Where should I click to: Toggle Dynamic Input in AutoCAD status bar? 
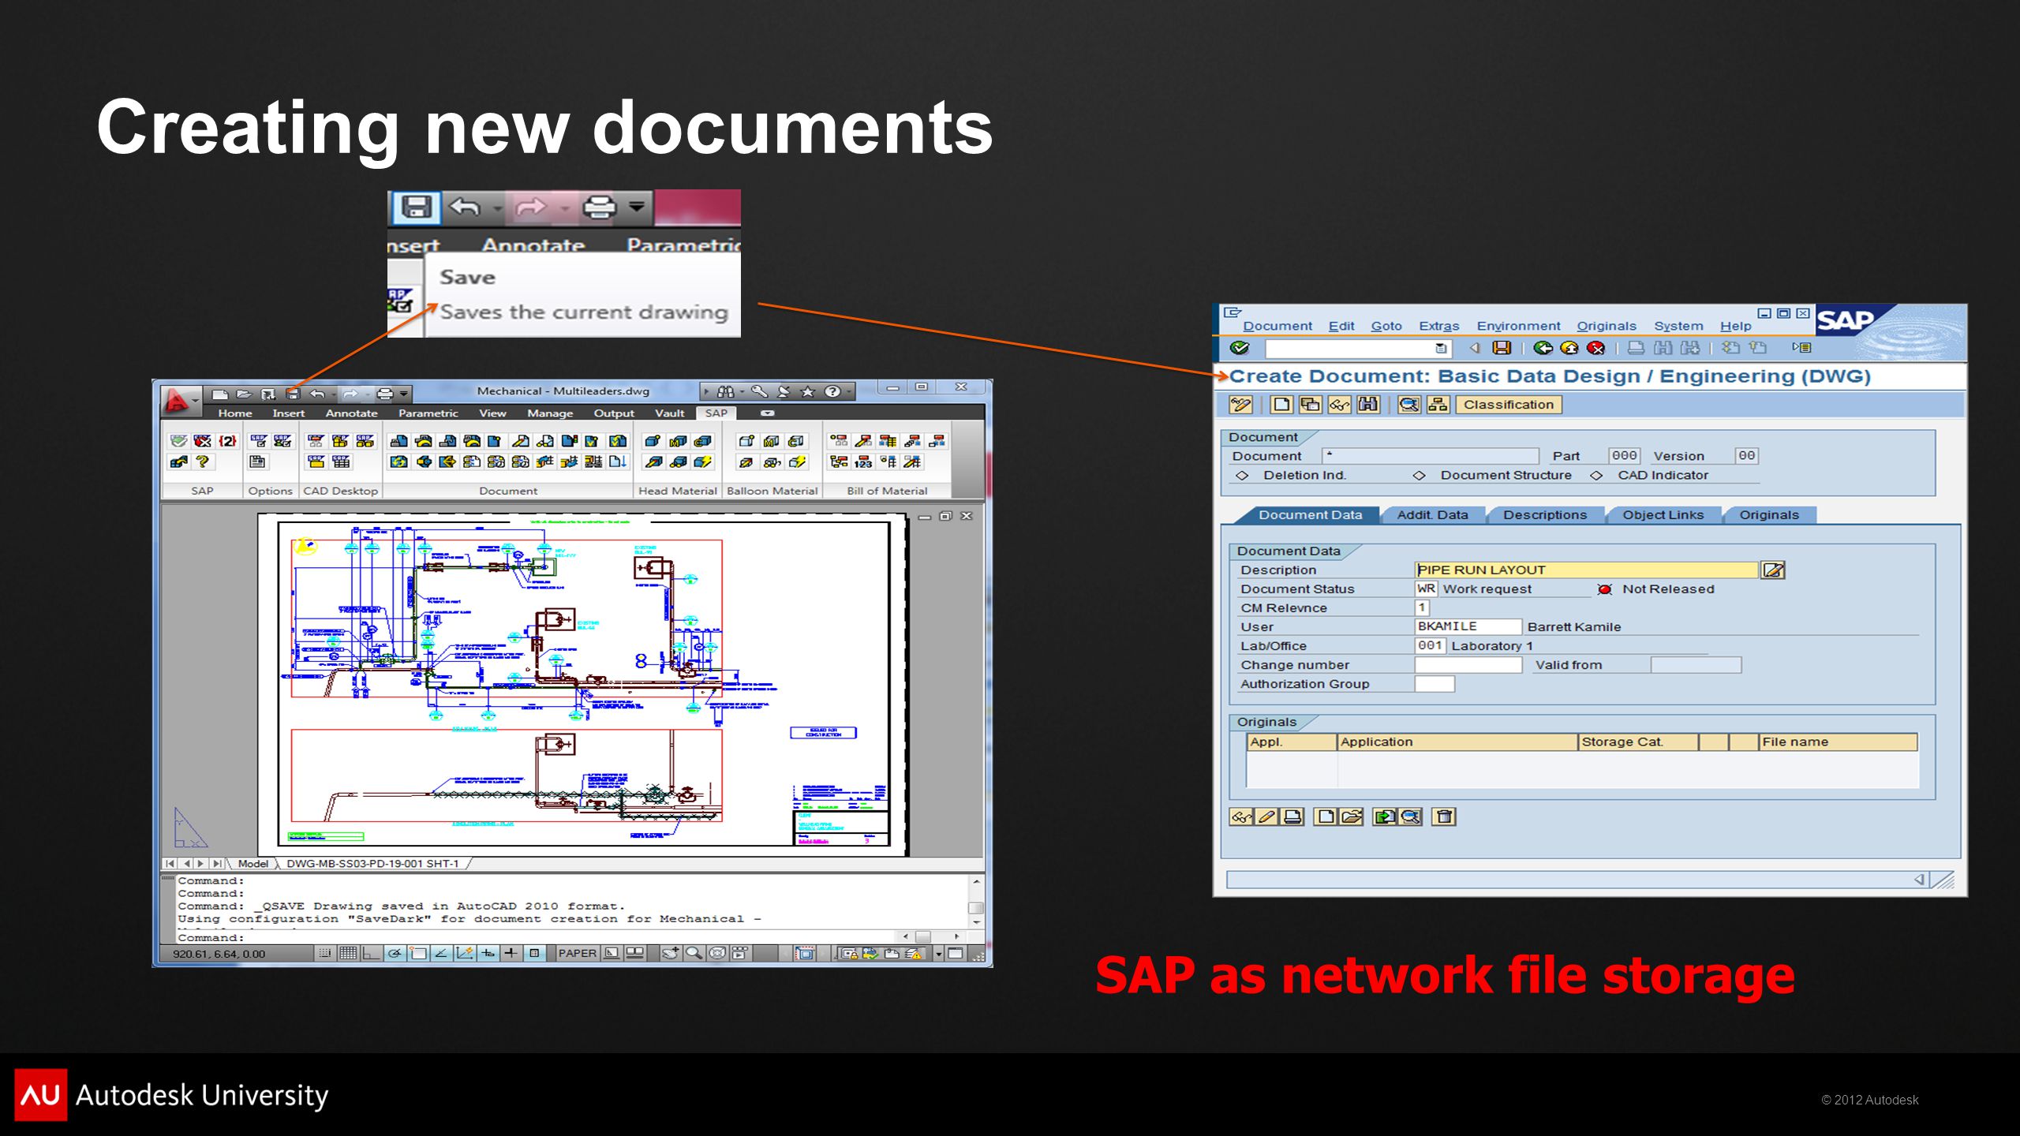488,953
